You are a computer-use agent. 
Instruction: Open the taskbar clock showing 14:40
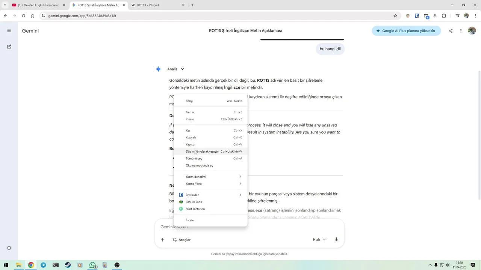click(x=459, y=265)
